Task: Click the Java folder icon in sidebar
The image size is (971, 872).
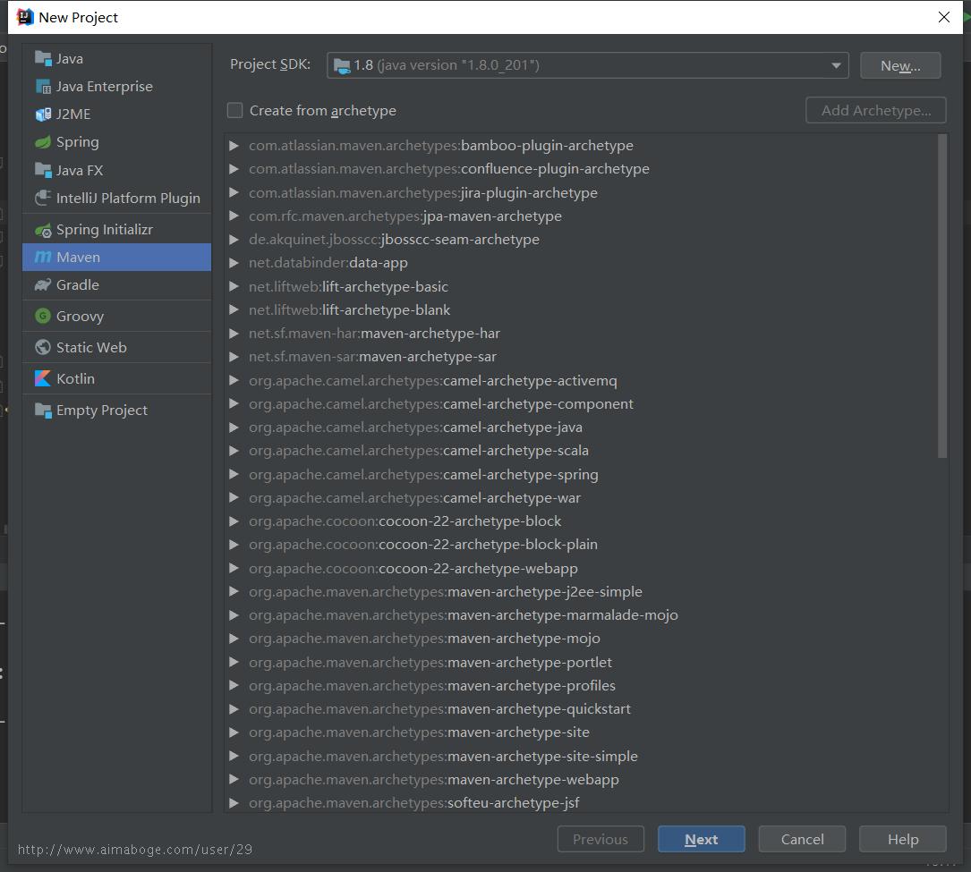Action: (43, 58)
